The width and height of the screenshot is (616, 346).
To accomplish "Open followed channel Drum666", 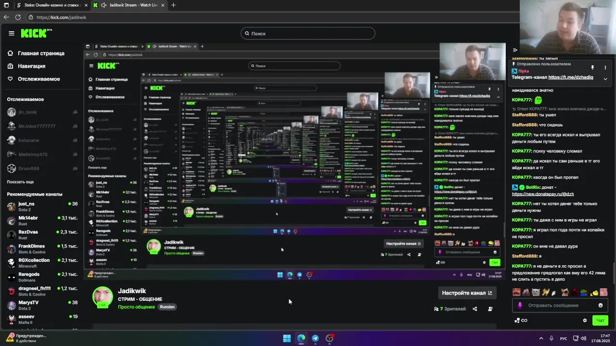I will (42, 168).
